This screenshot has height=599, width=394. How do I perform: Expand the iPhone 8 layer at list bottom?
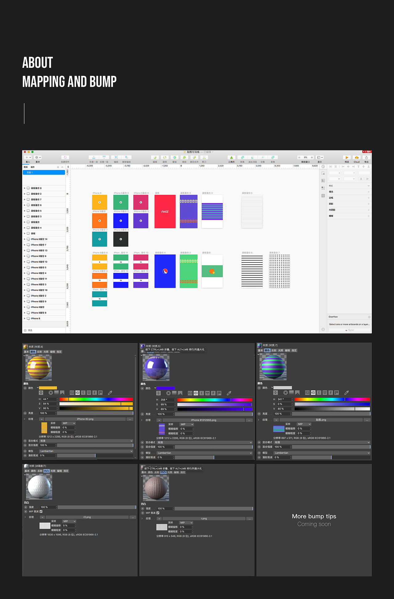(25, 318)
